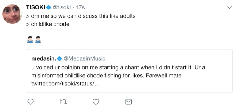
Task: Open the TISOKI display name link
Action: [x=35, y=7]
